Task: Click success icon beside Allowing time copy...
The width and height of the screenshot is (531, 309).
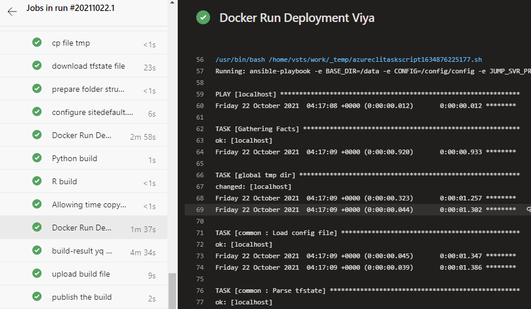Action: (x=37, y=204)
